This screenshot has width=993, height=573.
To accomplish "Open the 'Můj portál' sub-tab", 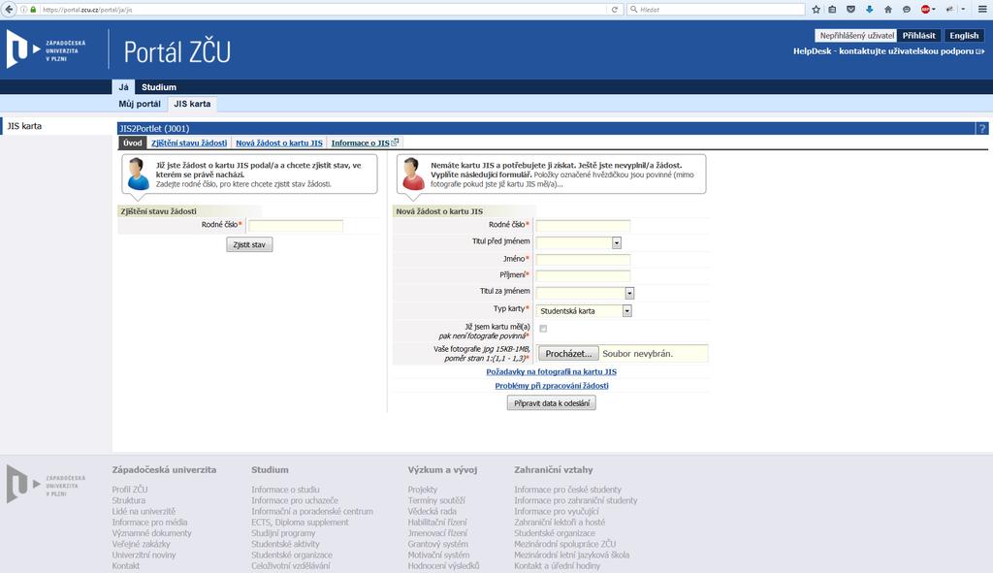I will point(140,104).
